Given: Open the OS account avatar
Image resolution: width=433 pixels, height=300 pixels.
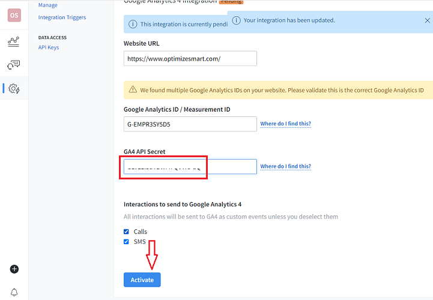Looking at the screenshot, I should pyautogui.click(x=14, y=15).
